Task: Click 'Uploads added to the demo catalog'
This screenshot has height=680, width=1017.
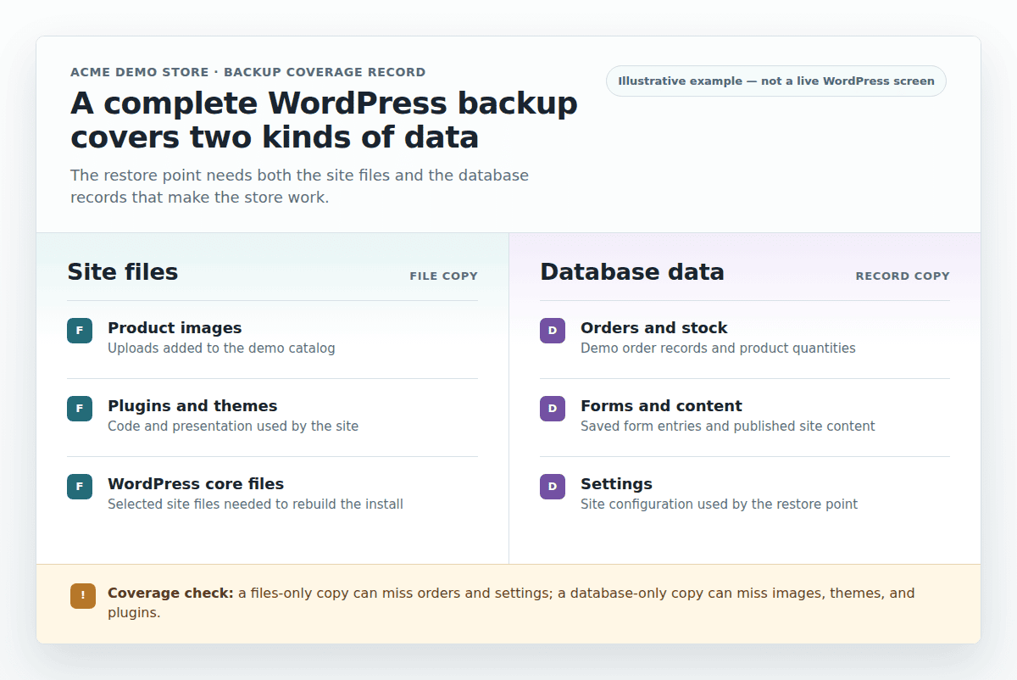Action: pos(221,348)
